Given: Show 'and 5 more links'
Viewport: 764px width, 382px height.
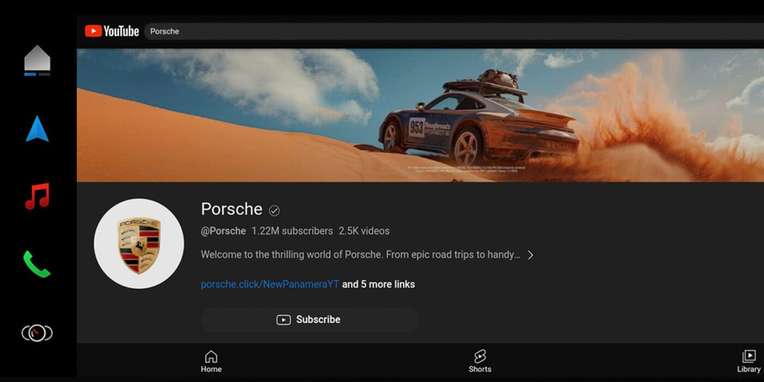Looking at the screenshot, I should (378, 284).
